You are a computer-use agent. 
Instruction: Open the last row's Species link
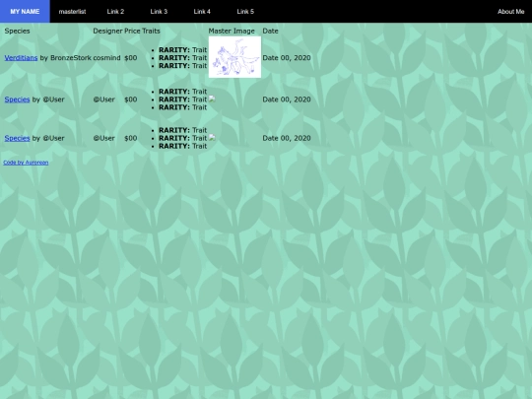pos(17,138)
